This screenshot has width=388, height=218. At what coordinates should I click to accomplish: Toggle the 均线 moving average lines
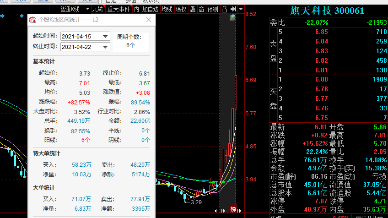[167, 10]
